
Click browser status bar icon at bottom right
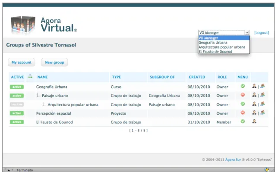pos(267,169)
